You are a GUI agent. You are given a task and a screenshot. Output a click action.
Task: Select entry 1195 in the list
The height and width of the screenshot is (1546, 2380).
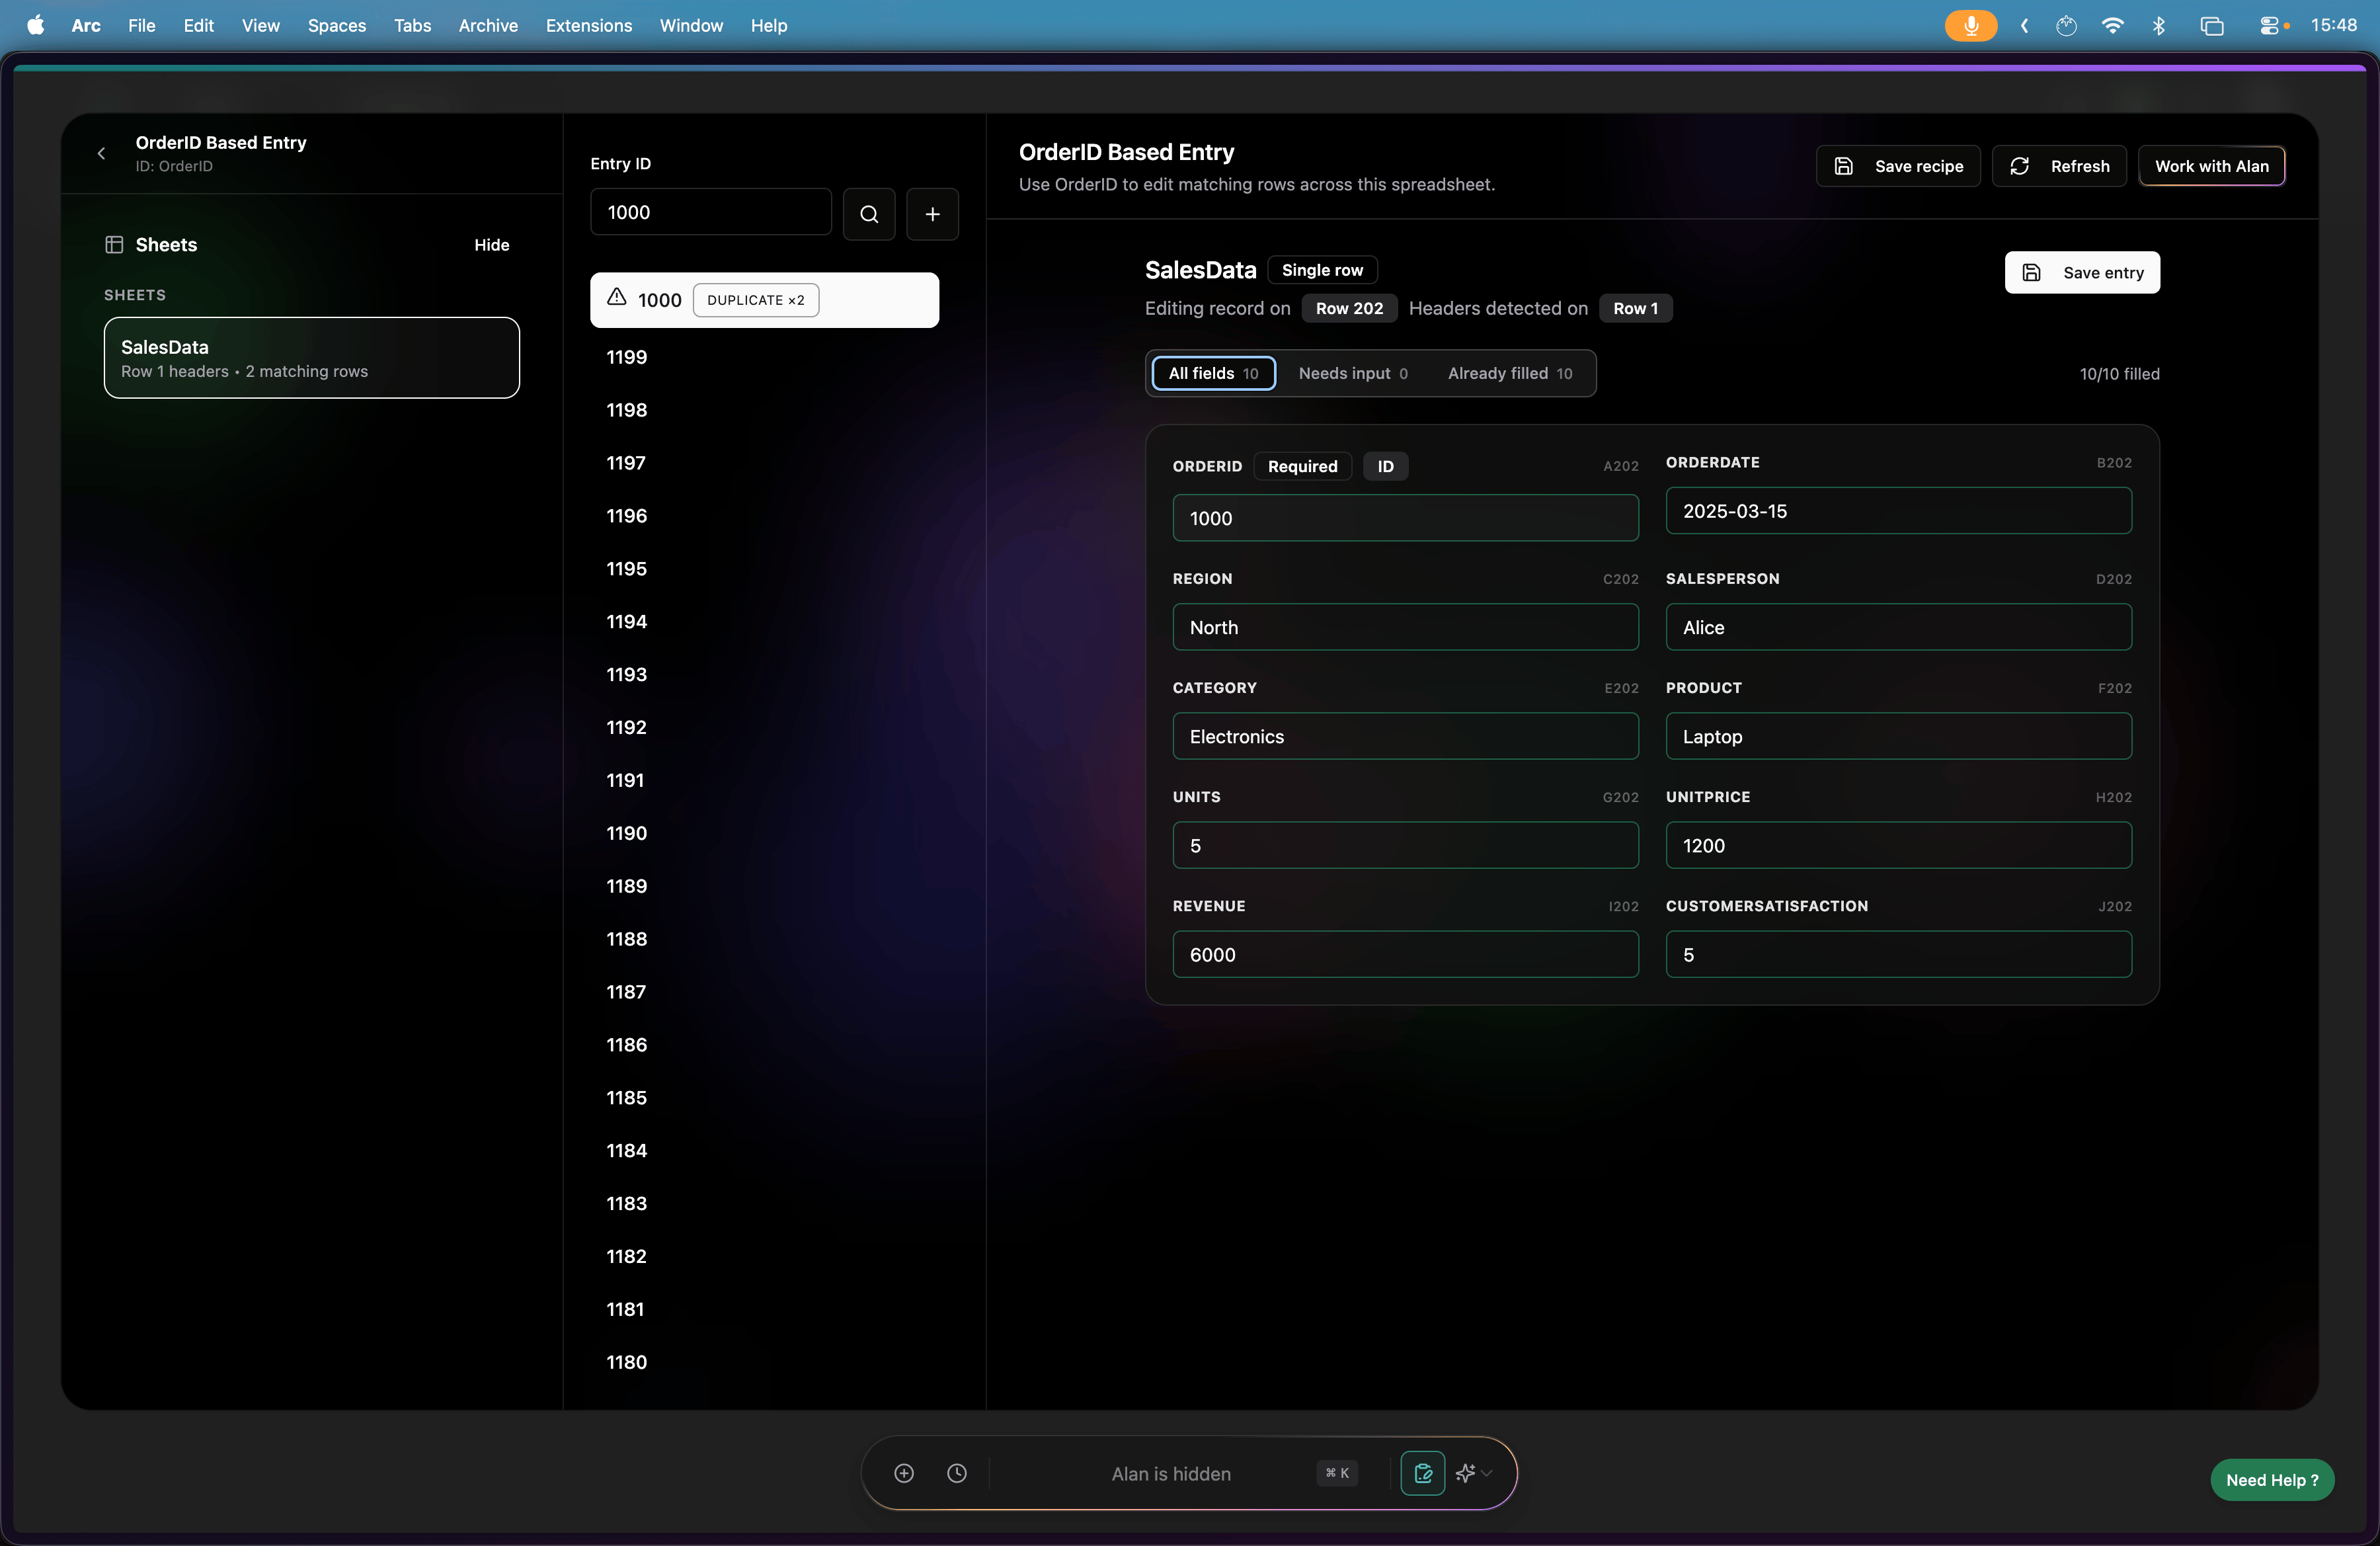coord(764,569)
